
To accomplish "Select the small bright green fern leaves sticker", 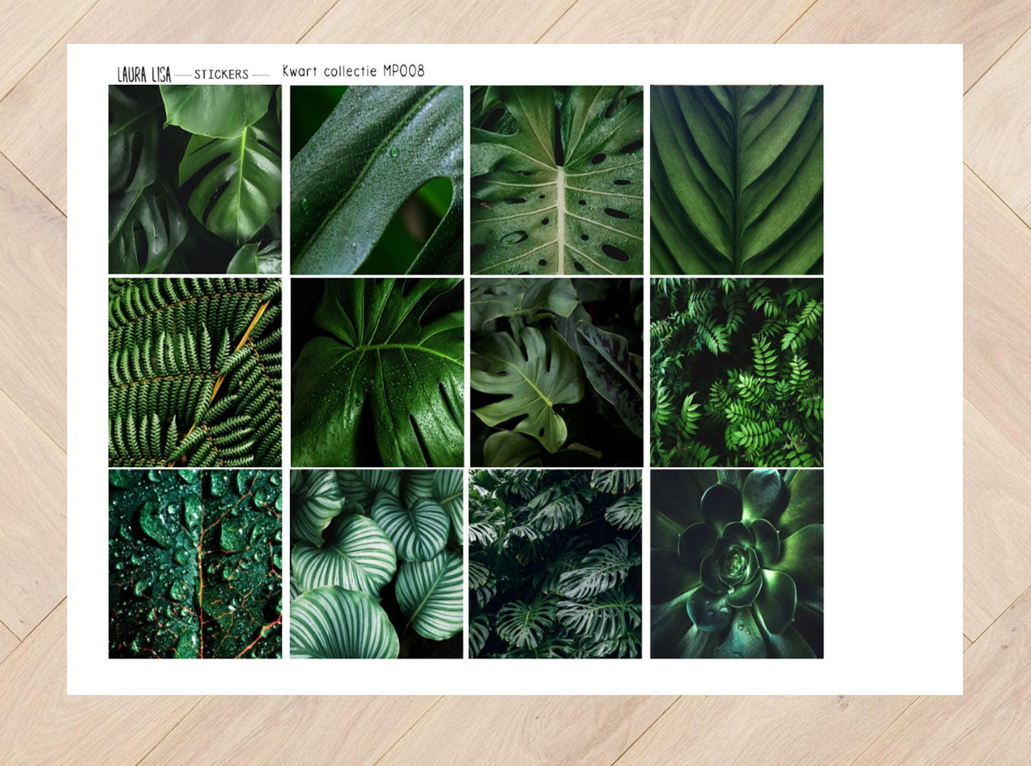I will coord(736,372).
